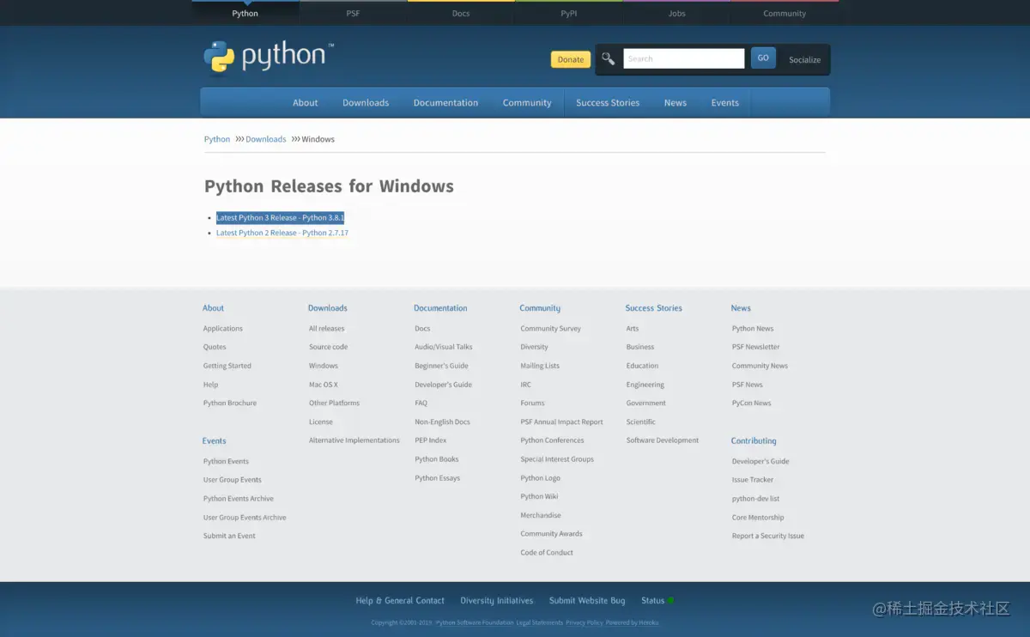Open footer Beginner's Guide link
This screenshot has height=637, width=1030.
(x=441, y=366)
